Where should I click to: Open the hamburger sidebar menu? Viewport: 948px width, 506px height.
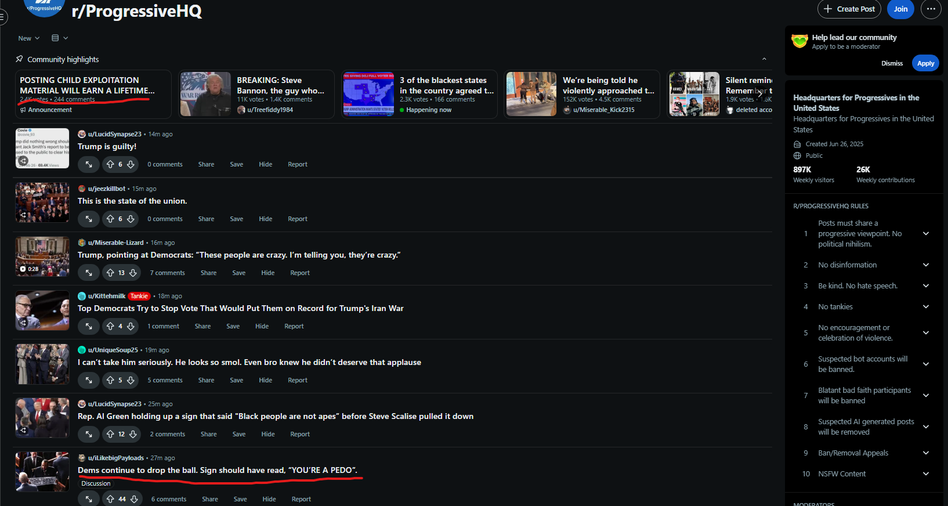pos(2,17)
